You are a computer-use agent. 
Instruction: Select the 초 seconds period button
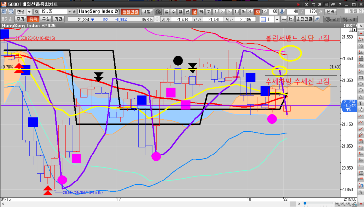209,12
